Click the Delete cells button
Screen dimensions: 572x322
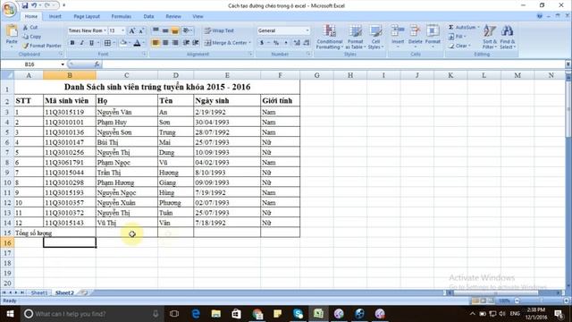415,36
